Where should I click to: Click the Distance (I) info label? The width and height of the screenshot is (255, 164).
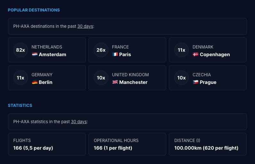(187, 140)
